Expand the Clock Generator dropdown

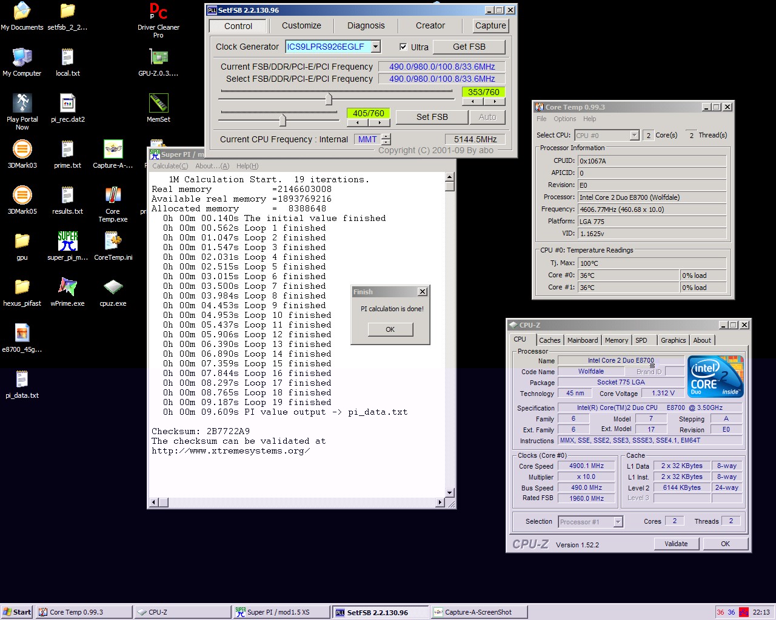pos(376,47)
